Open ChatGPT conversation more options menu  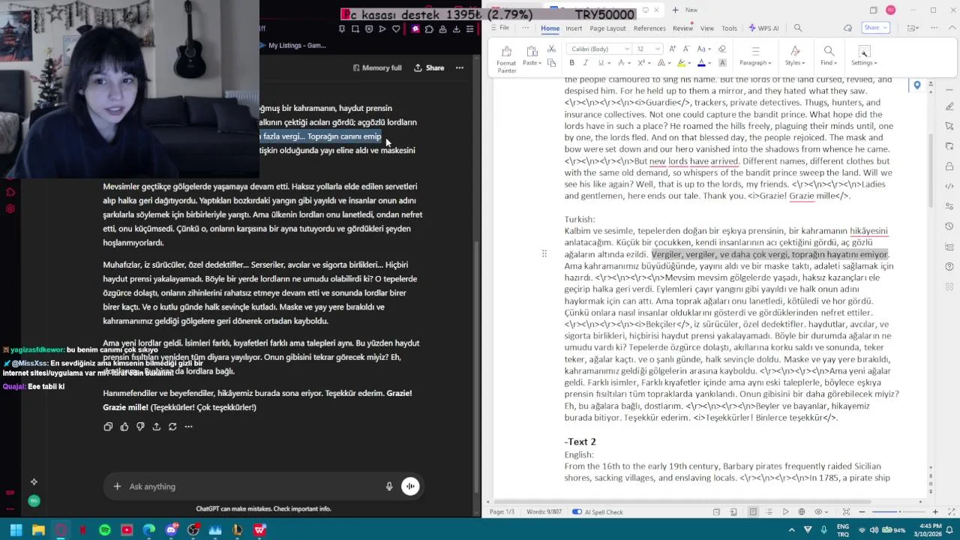(460, 67)
